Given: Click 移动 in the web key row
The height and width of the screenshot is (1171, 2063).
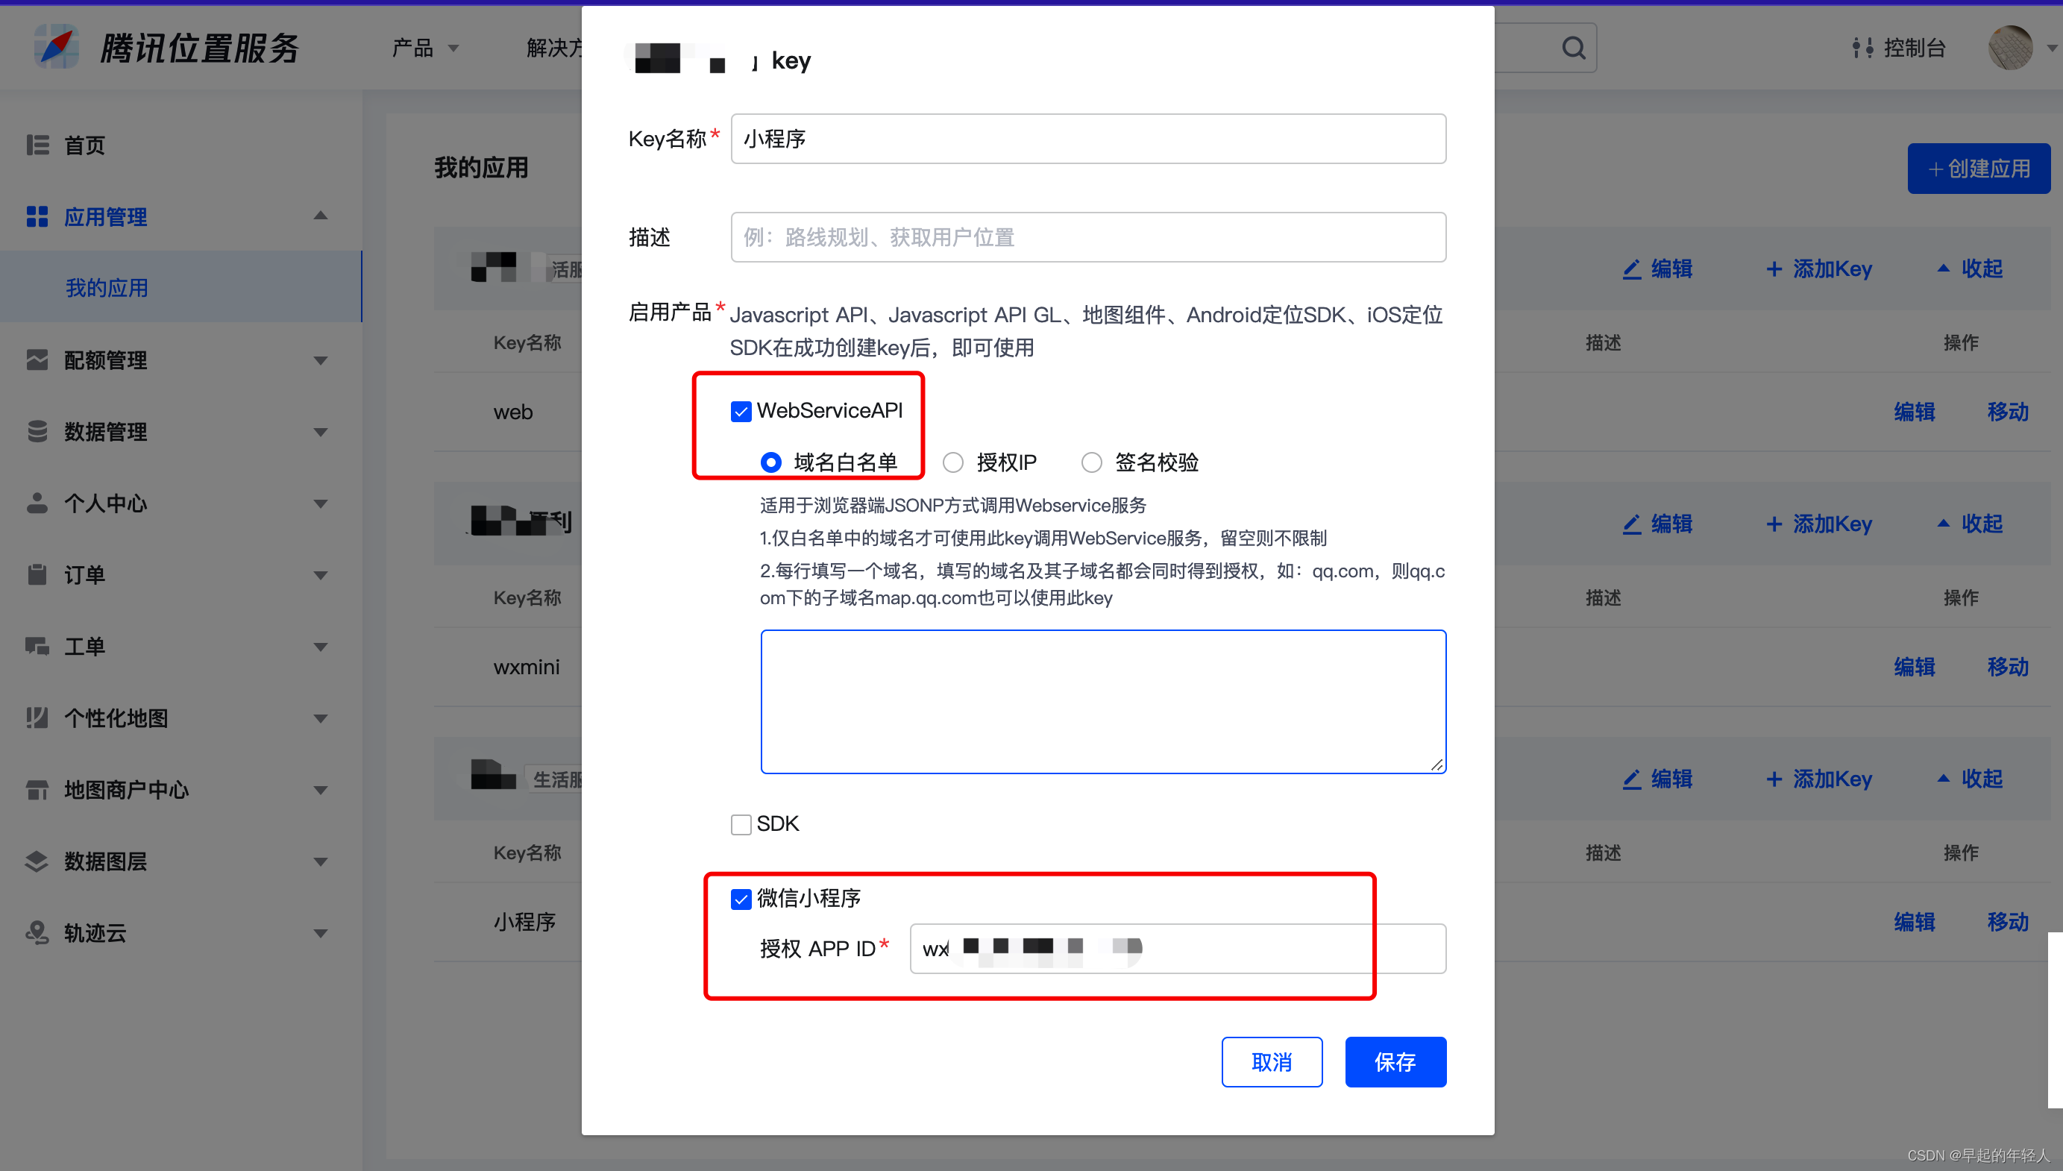Looking at the screenshot, I should point(2008,412).
